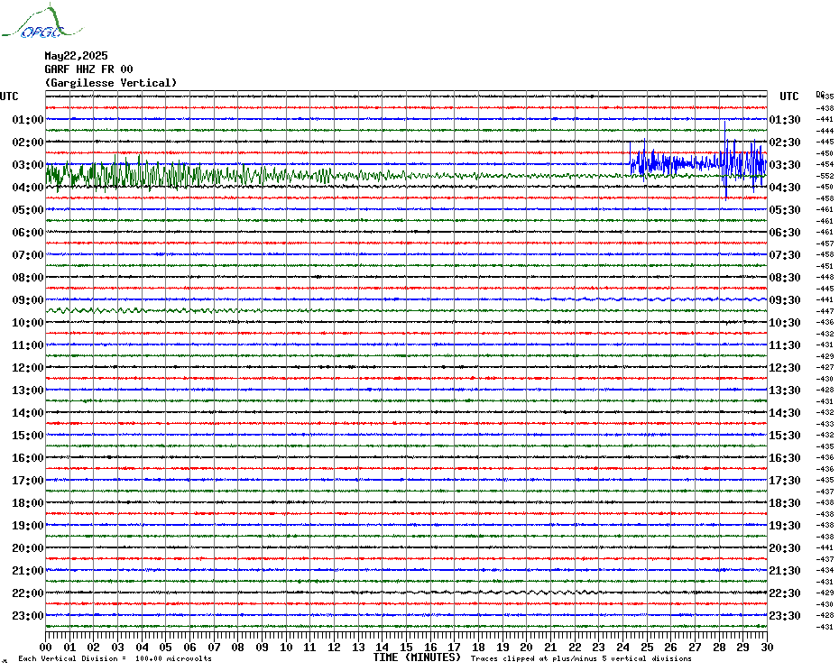This screenshot has width=839, height=671.
Task: Click minute label 24 on the time axis
Action: [622, 647]
